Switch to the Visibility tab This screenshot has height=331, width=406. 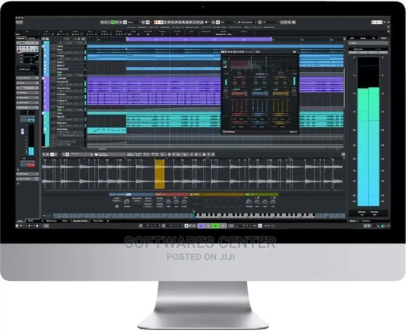(31, 38)
